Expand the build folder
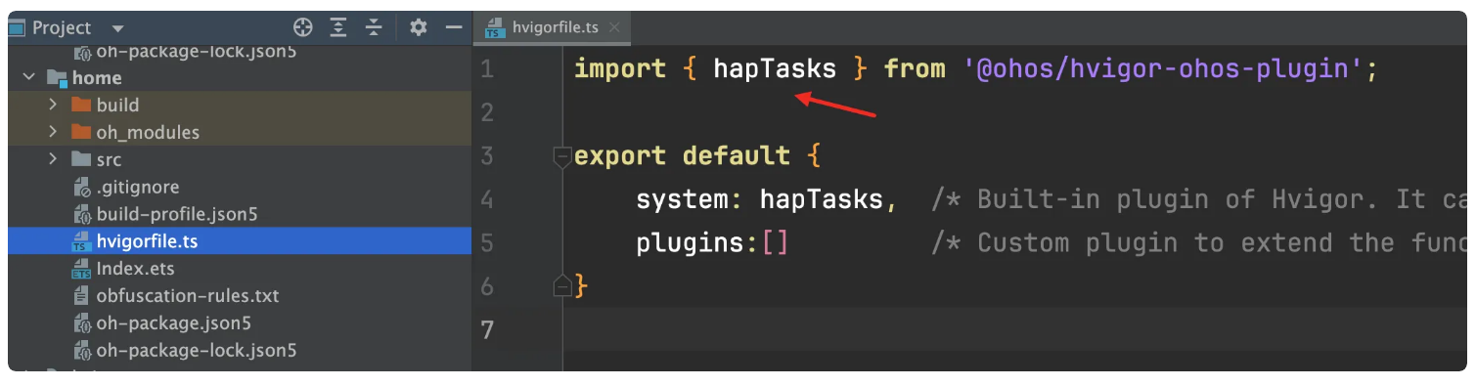Image resolution: width=1476 pixels, height=386 pixels. click(x=54, y=105)
